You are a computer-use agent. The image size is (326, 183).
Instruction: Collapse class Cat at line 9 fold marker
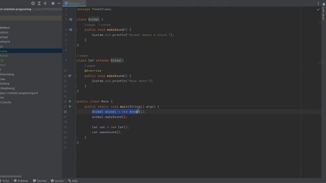point(76,60)
